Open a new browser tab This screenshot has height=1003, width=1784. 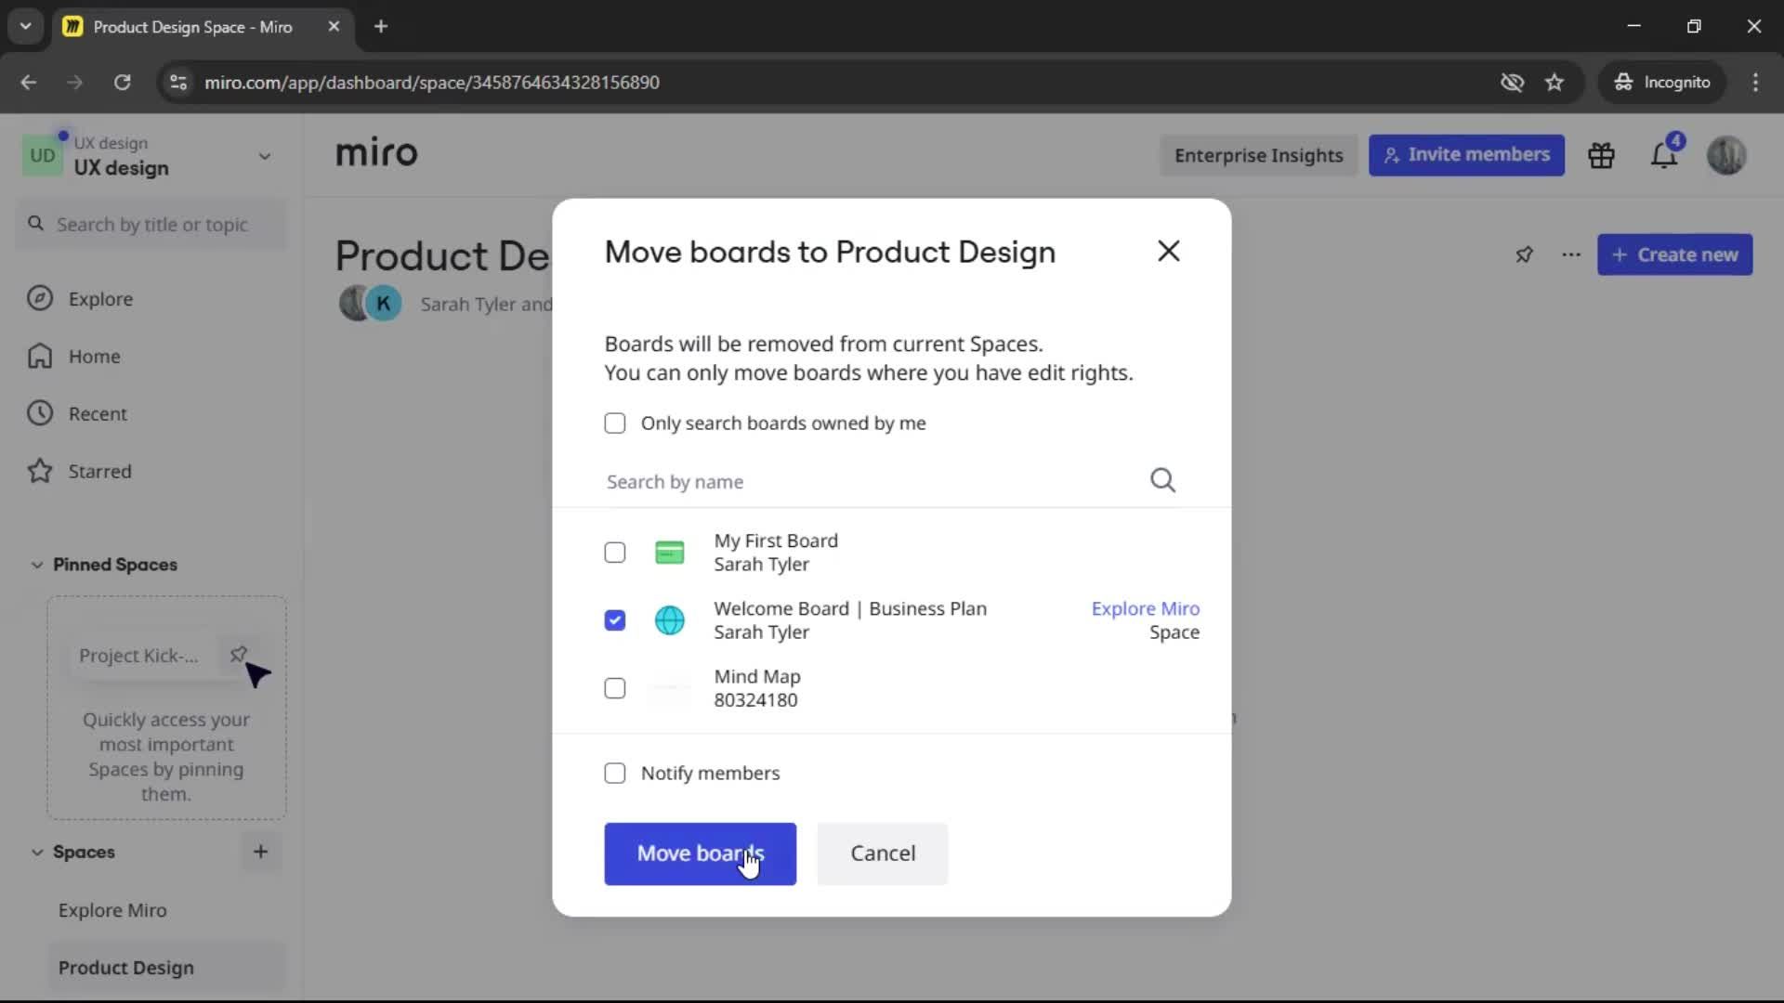[x=381, y=27]
